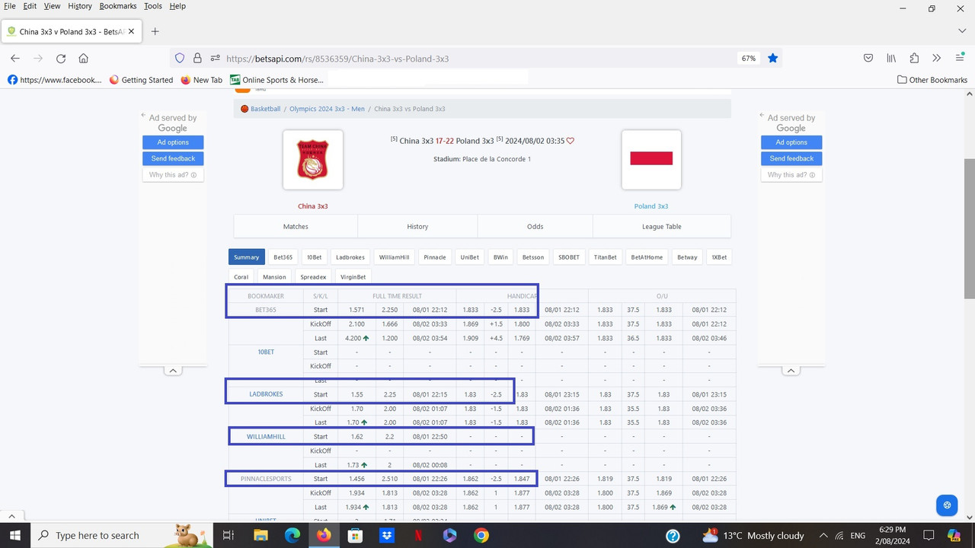Screen dimensions: 975x548
Task: Open Olympics 2024 3x3 - Men breadcrumb
Action: (x=327, y=109)
